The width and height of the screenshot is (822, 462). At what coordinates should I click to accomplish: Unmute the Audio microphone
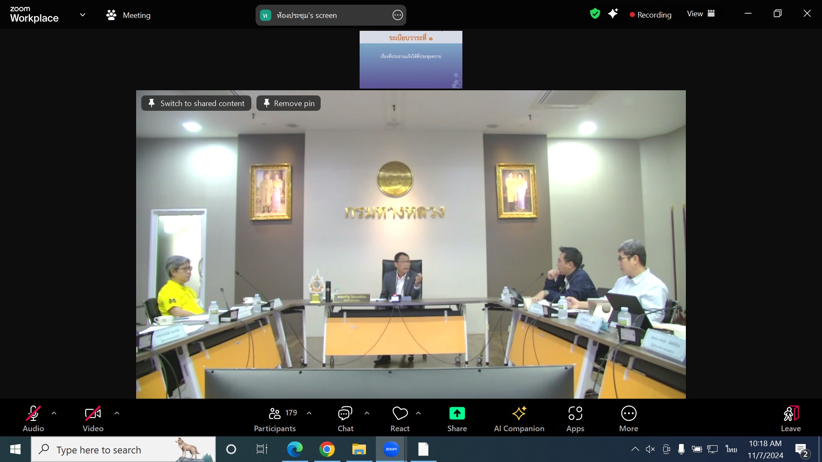33,414
